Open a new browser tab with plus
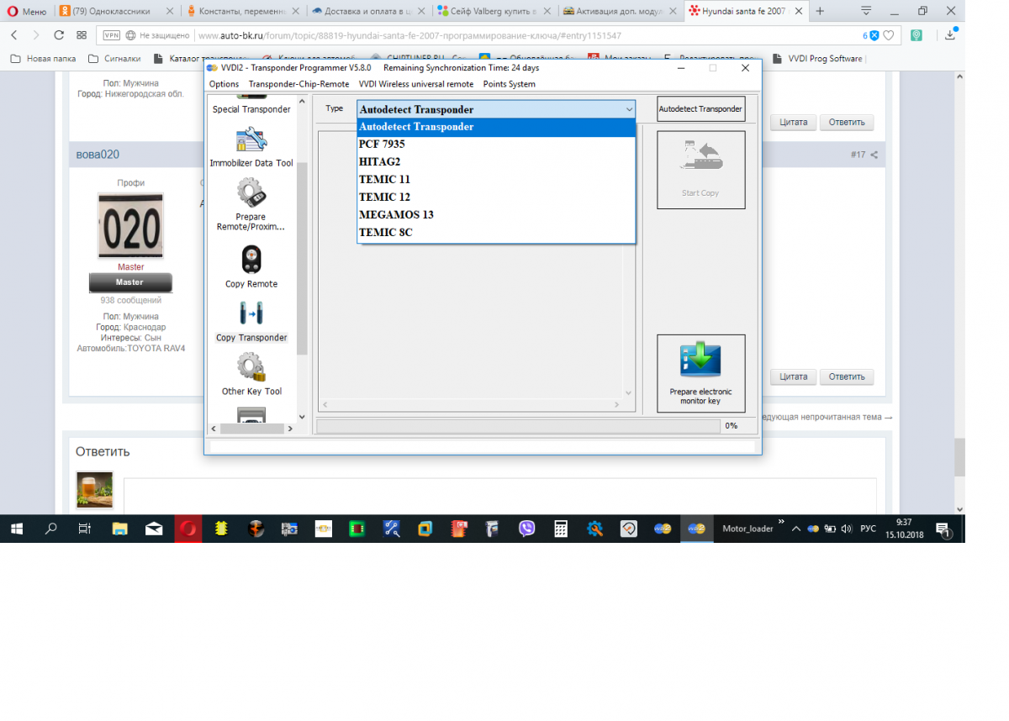This screenshot has width=1009, height=721. coord(820,12)
